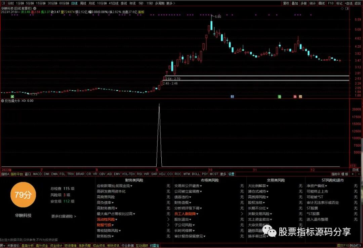363x248 pixels.
Task: Select the MACD indicator
Action: (37, 174)
